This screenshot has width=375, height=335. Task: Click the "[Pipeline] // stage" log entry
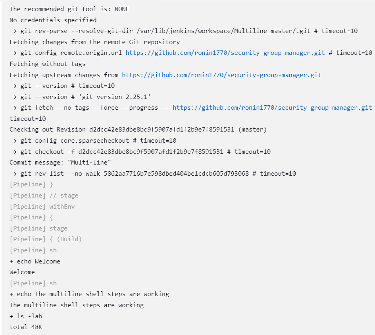tap(44, 196)
